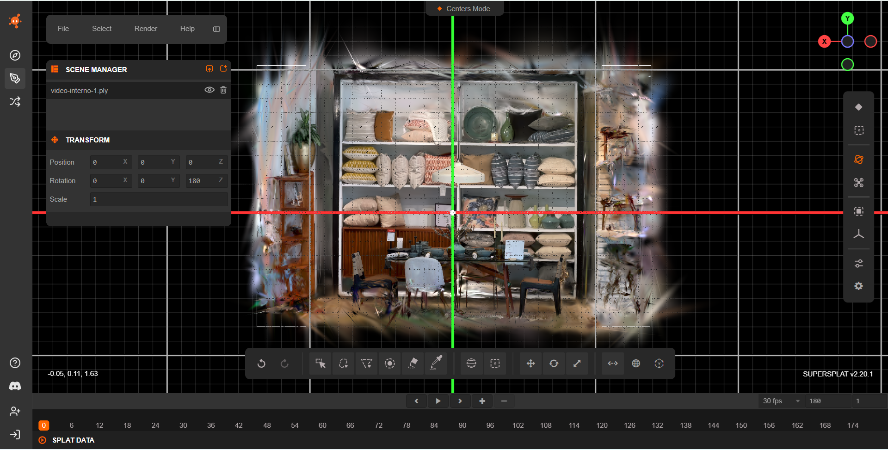The width and height of the screenshot is (888, 450).
Task: Step to previous keyframe on timeline
Action: click(x=416, y=401)
